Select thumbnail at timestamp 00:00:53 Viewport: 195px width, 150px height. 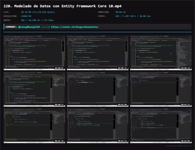tap(34, 90)
